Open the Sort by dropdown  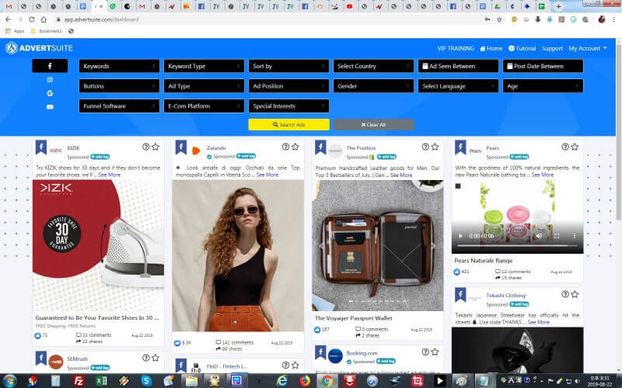tap(288, 66)
